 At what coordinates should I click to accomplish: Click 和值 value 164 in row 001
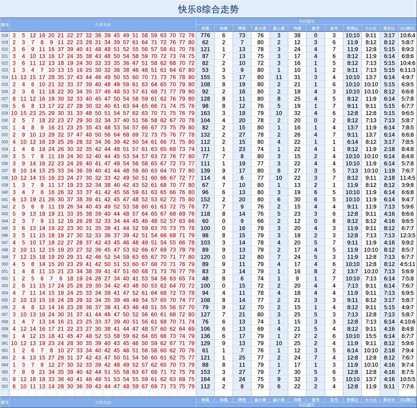coord(205,379)
